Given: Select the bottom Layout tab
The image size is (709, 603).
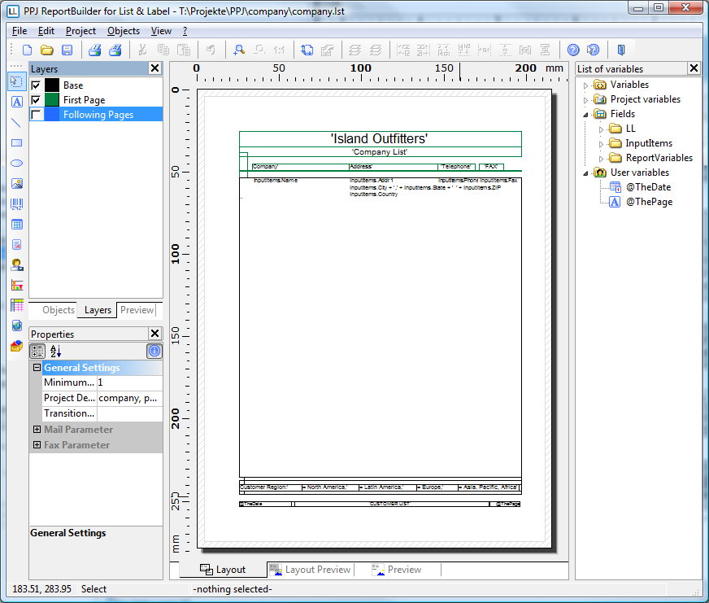Looking at the screenshot, I should coord(223,570).
